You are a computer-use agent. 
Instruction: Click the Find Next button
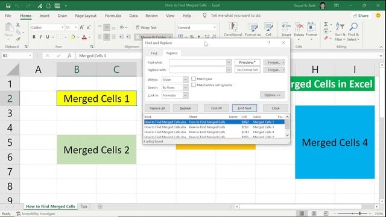pyautogui.click(x=244, y=108)
